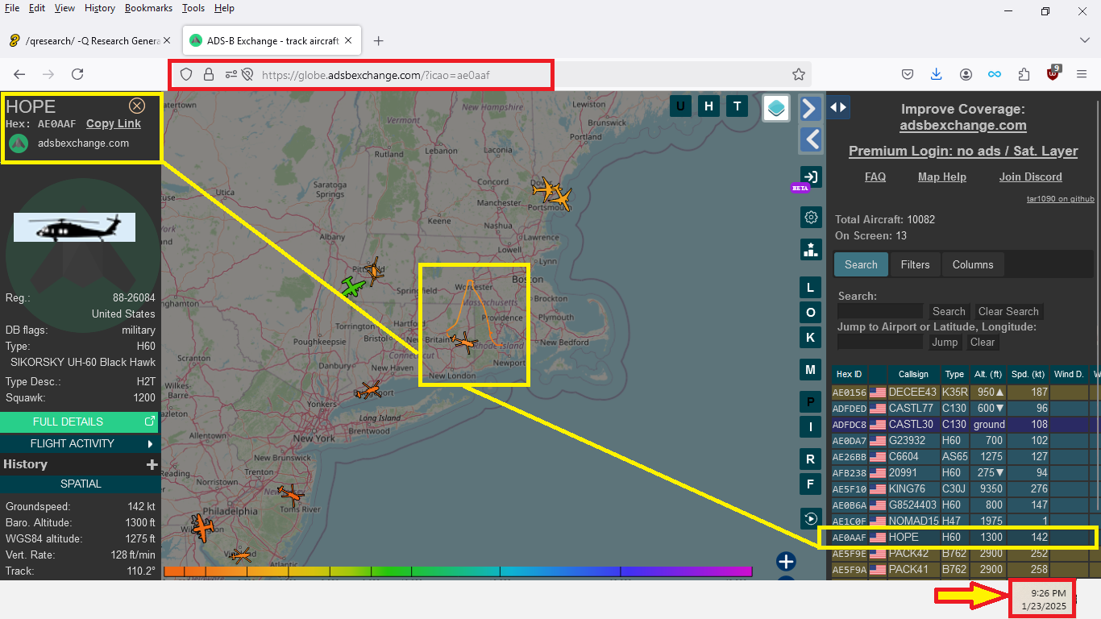Focus the aircraft Search text field
Image resolution: width=1101 pixels, height=619 pixels.
pyautogui.click(x=880, y=311)
